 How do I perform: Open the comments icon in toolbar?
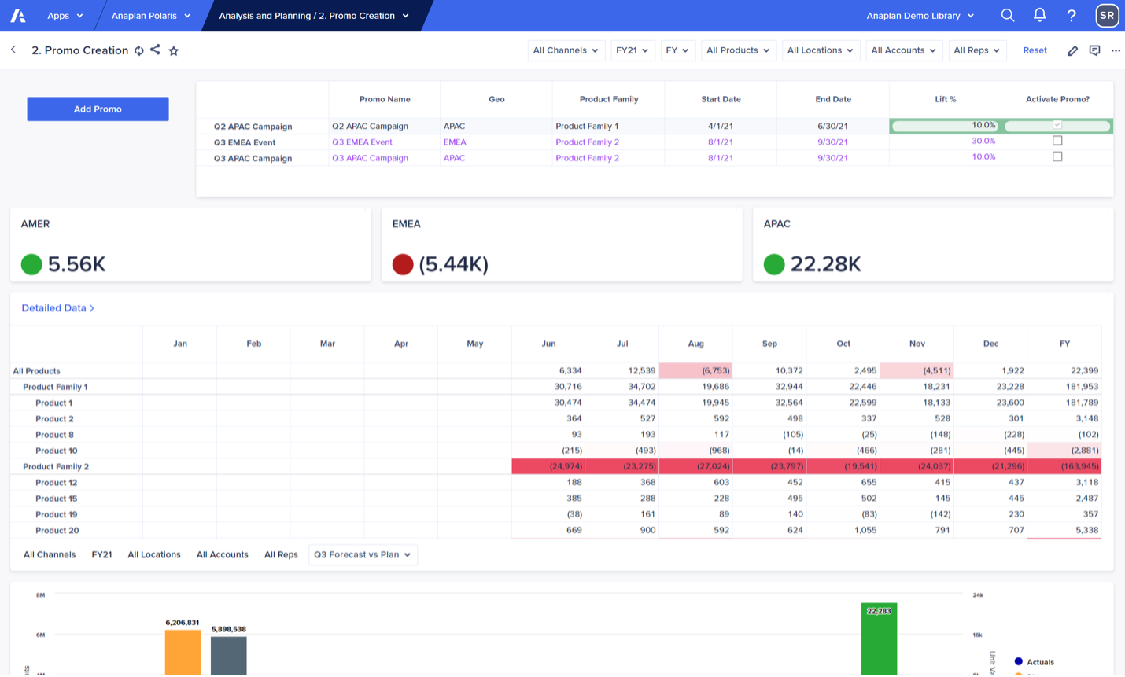coord(1094,50)
